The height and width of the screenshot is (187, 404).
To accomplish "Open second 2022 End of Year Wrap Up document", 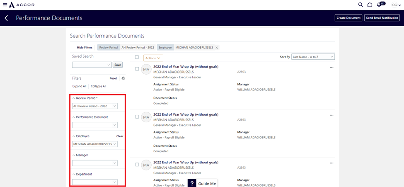I will pyautogui.click(x=186, y=114).
